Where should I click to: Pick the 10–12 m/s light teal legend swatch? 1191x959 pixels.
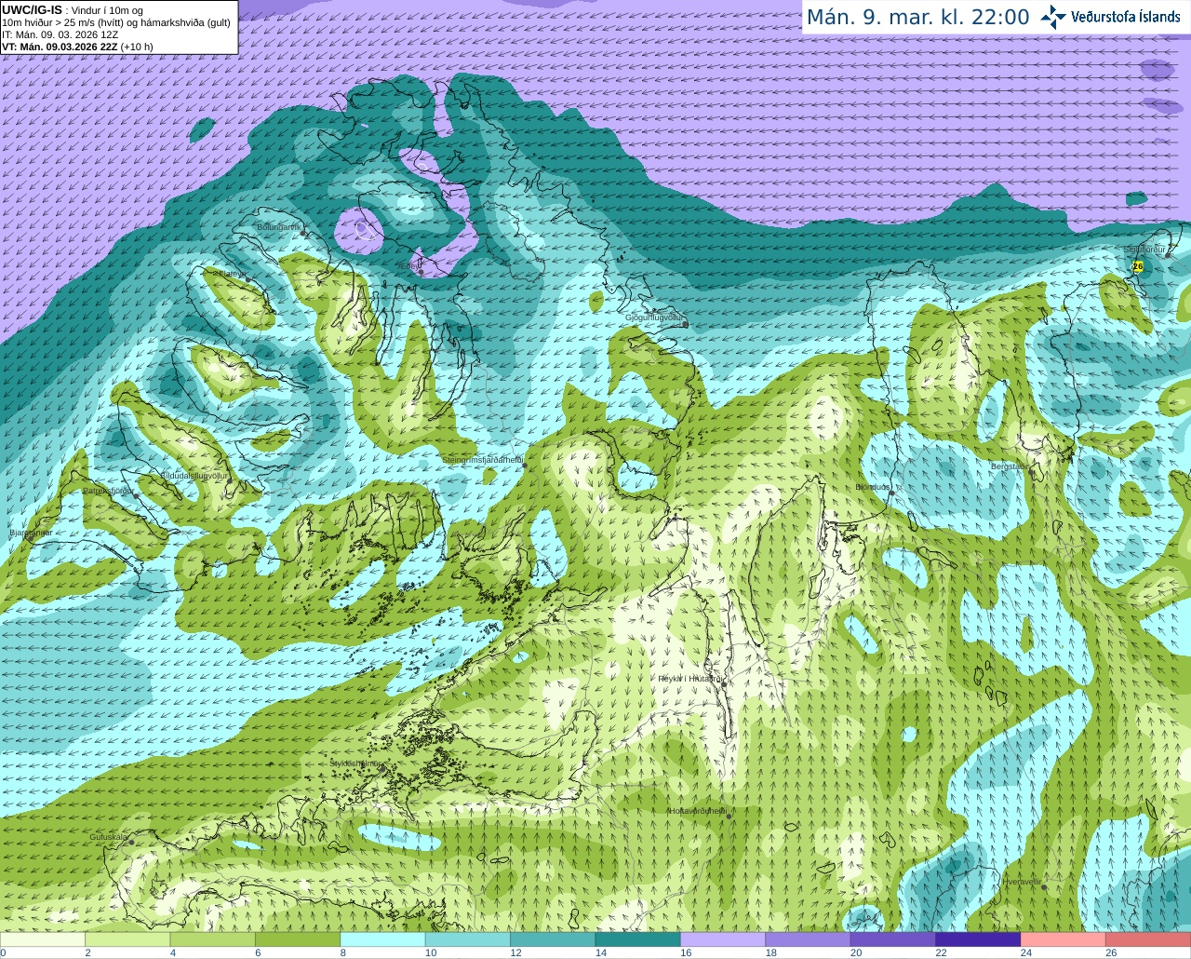(x=468, y=939)
